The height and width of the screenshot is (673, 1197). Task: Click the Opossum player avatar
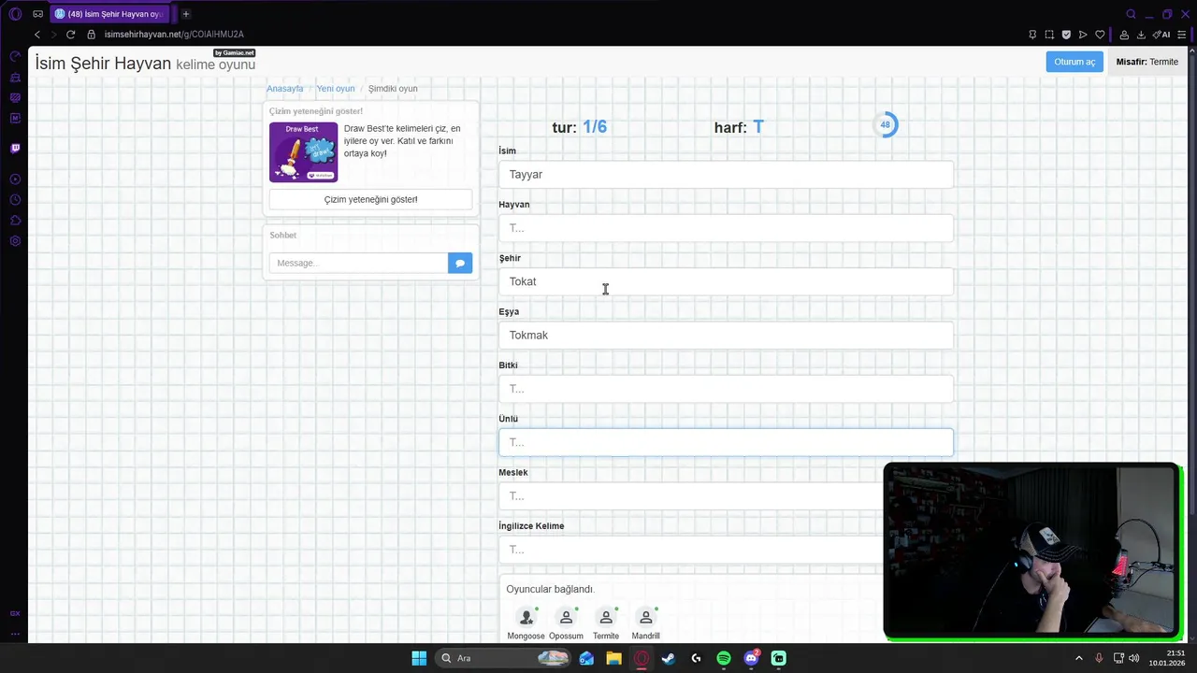click(x=566, y=617)
